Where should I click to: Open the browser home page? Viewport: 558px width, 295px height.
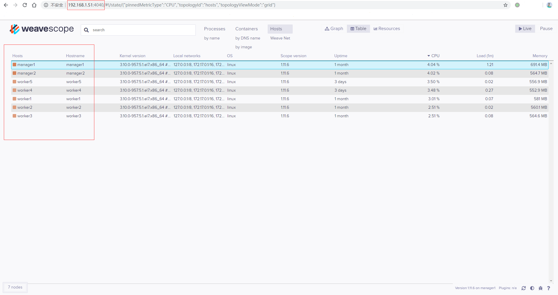[34, 5]
